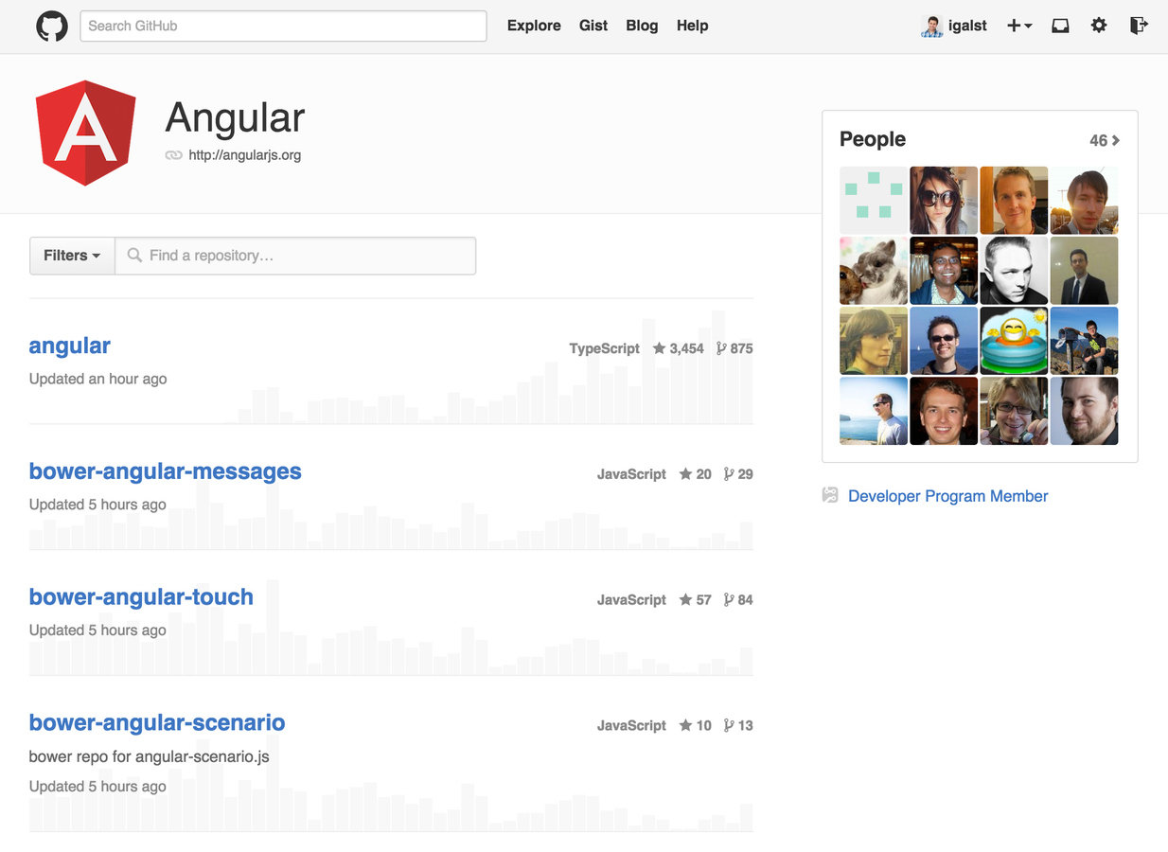The width and height of the screenshot is (1168, 852).
Task: Open the Filters dropdown
Action: tap(72, 256)
